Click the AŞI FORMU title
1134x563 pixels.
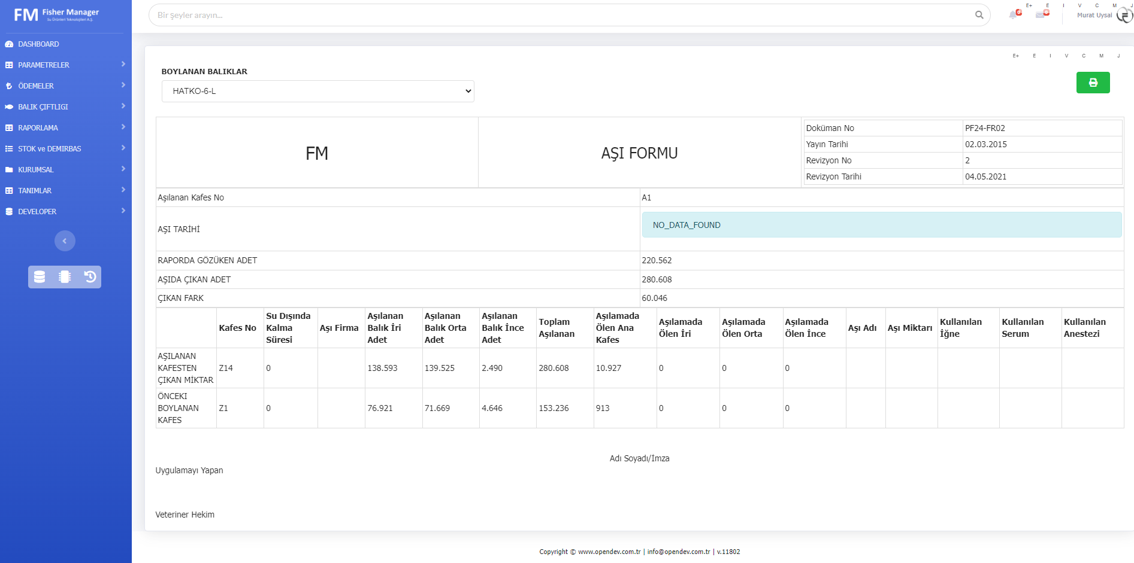pyautogui.click(x=640, y=153)
